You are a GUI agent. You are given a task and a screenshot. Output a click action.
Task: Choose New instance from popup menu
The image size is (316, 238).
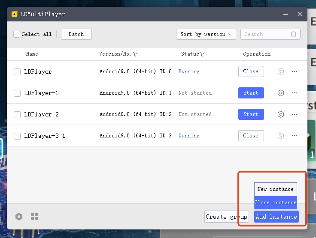275,189
